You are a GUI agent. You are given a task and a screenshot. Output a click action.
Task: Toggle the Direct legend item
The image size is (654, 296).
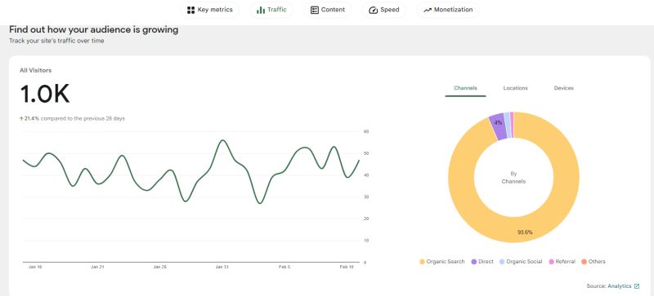(x=482, y=262)
